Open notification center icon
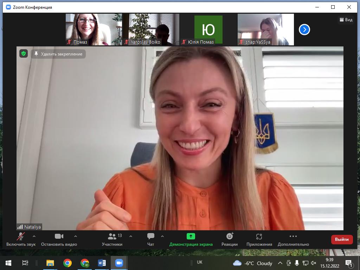360x270 pixels. click(x=349, y=263)
